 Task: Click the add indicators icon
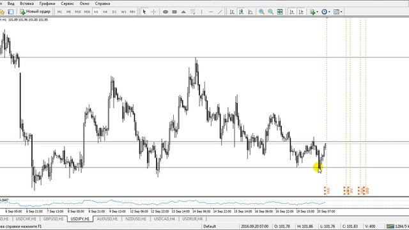tap(313, 11)
